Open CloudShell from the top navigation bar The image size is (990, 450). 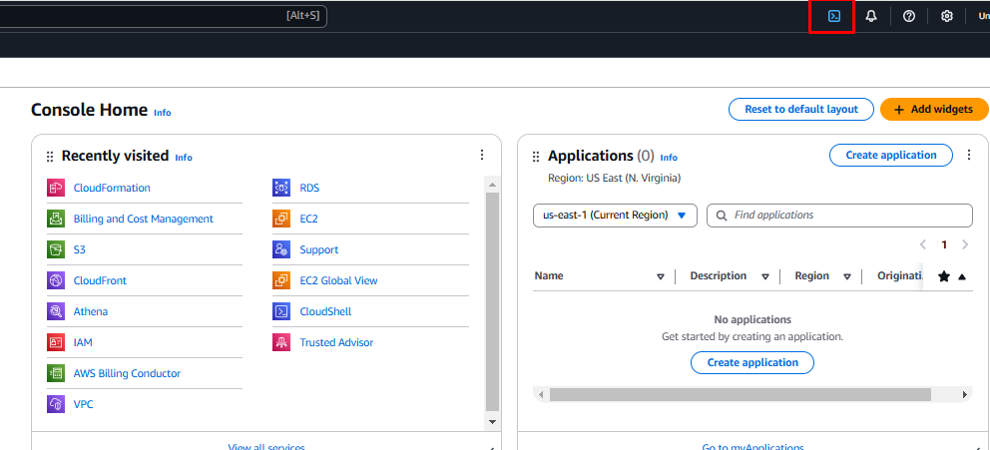834,16
